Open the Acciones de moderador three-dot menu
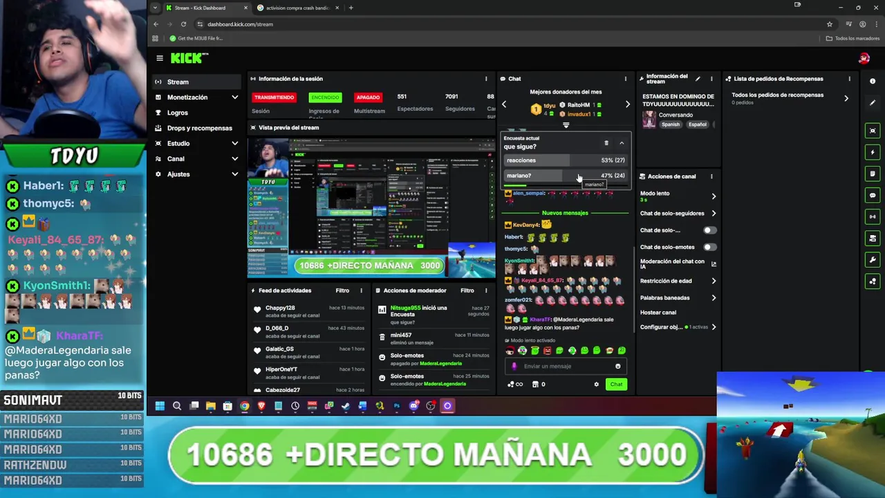The width and height of the screenshot is (885, 498). (486, 290)
